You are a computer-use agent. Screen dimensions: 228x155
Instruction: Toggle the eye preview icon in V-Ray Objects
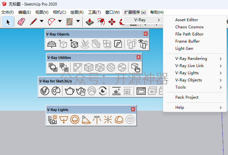pyautogui.click(x=143, y=44)
